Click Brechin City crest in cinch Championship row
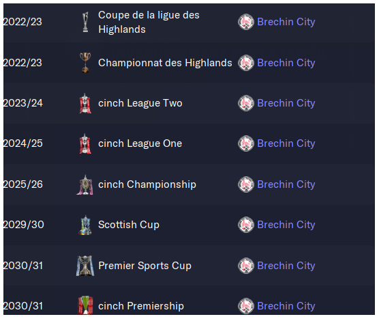This screenshot has width=379, height=319. (246, 184)
